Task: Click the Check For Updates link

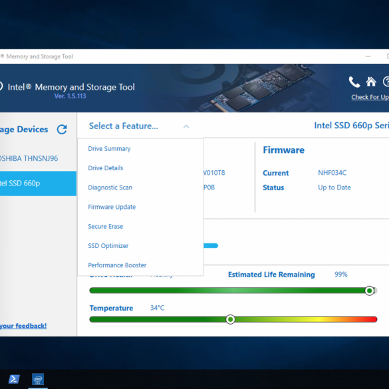Action: [370, 97]
